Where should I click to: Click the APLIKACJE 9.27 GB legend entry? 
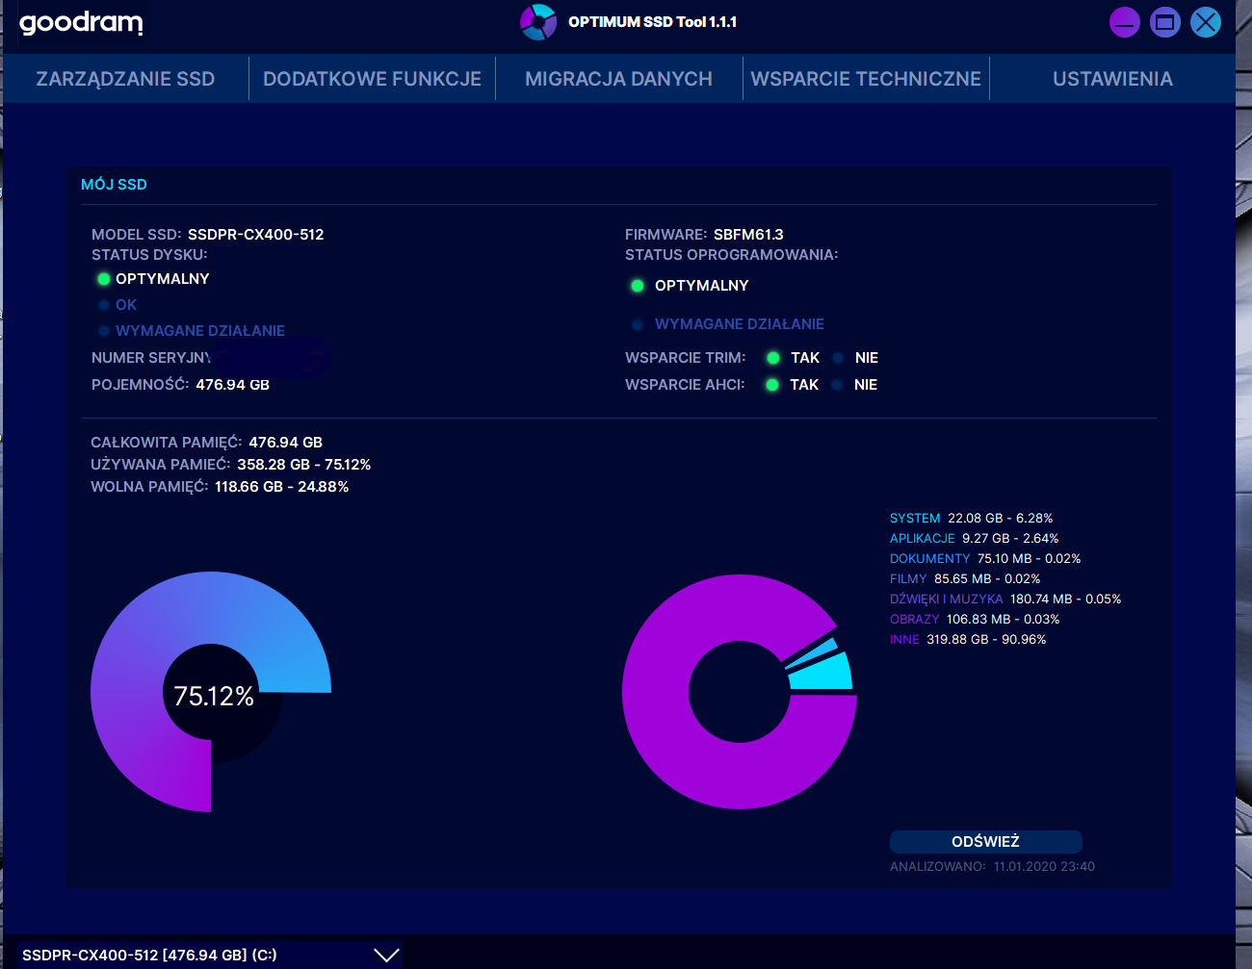click(x=974, y=539)
